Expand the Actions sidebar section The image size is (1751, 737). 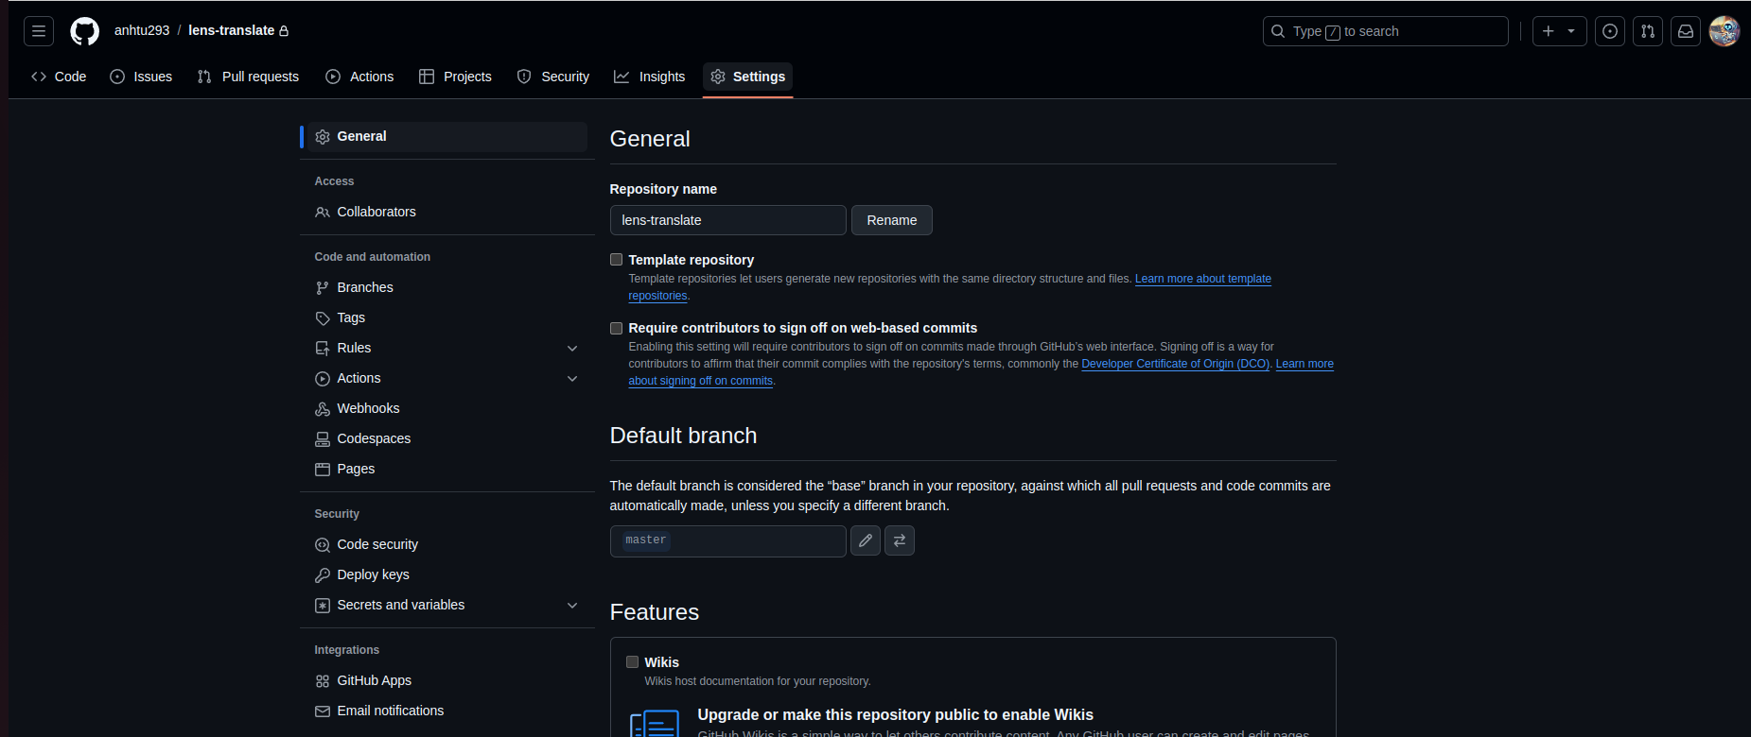447,379
